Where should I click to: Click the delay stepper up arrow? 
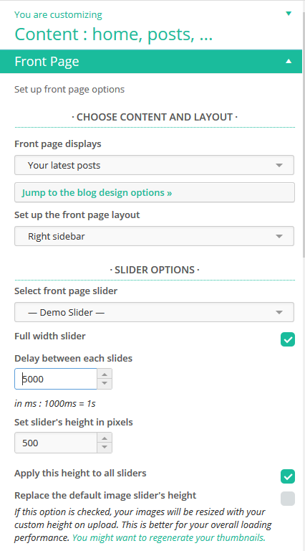click(x=105, y=374)
